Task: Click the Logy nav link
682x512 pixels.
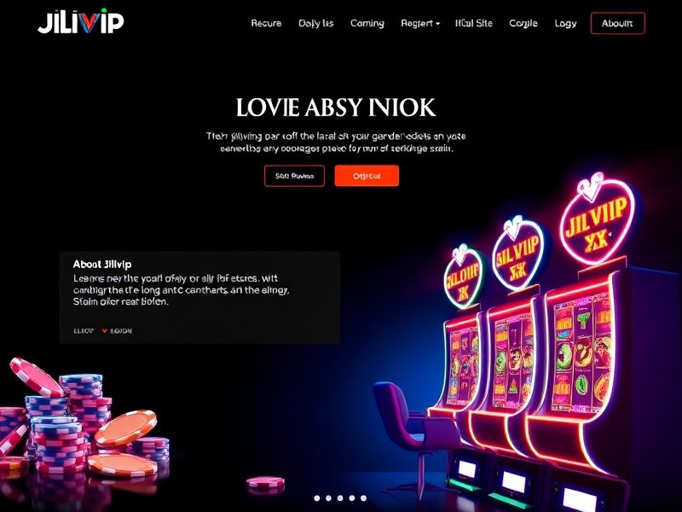Action: pyautogui.click(x=565, y=24)
